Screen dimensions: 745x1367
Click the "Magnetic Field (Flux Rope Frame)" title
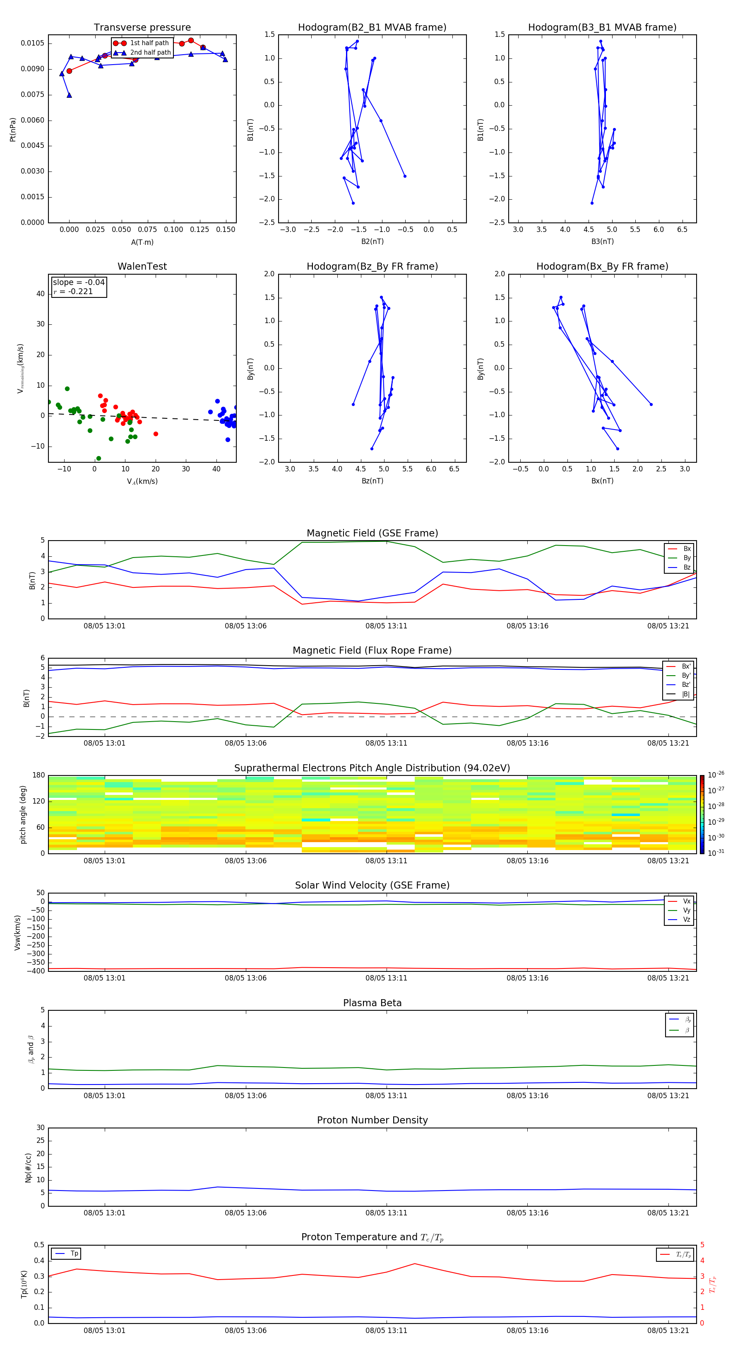372,651
